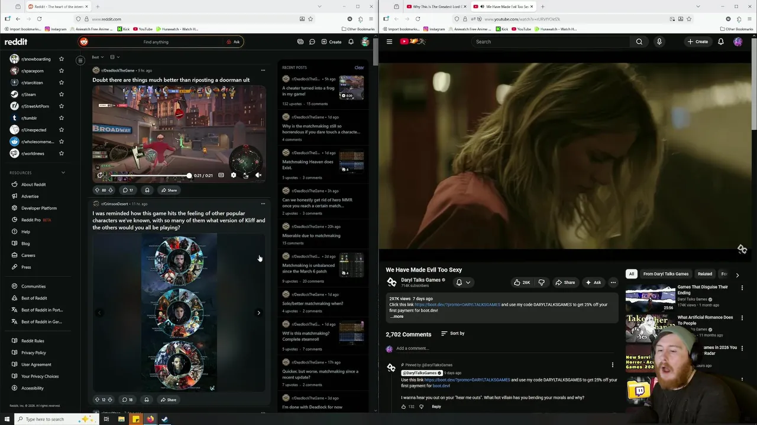757x425 pixels.
Task: Open YouTube subscription notification dropdown
Action: coord(463,282)
